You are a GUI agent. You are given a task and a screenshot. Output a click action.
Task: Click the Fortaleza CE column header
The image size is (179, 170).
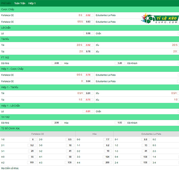coord(38,134)
